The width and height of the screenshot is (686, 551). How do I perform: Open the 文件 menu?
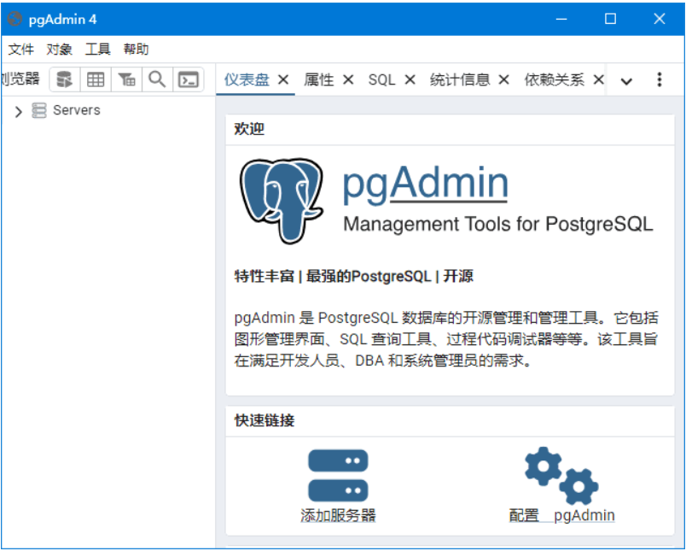21,50
